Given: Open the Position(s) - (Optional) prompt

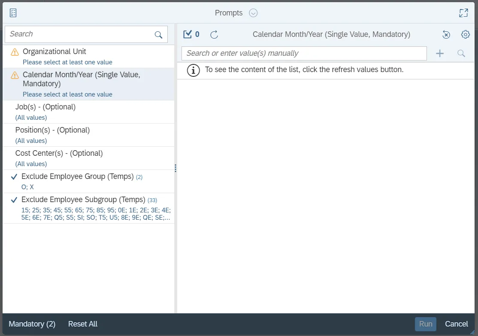Looking at the screenshot, I should tap(52, 130).
